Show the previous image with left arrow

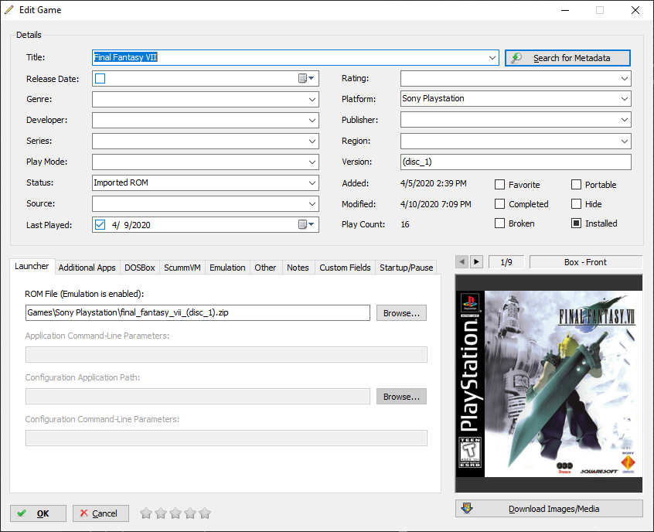pos(462,262)
